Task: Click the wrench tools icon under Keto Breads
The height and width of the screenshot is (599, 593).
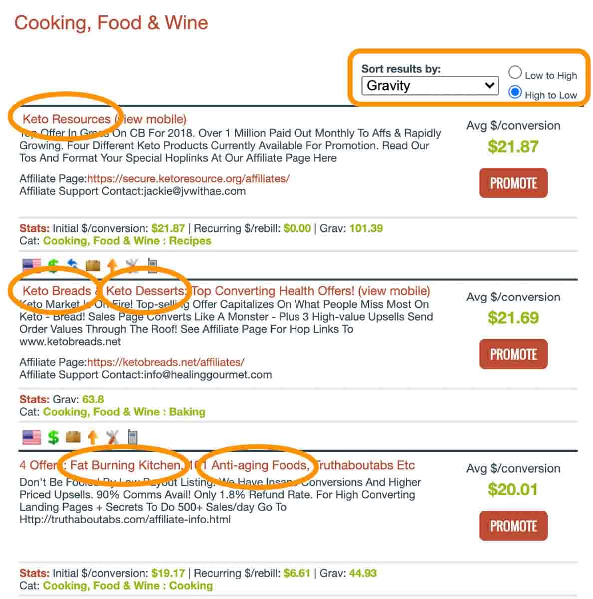Action: pos(113,437)
